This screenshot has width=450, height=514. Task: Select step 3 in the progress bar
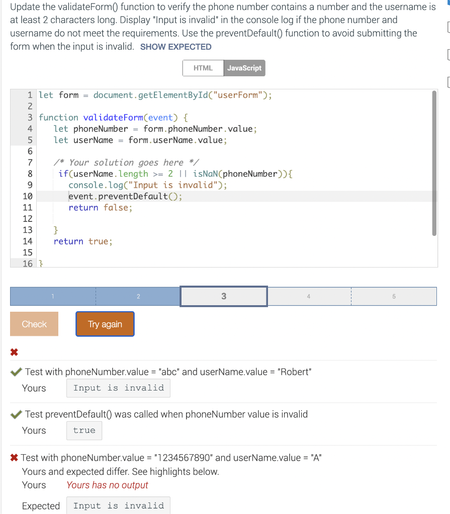(x=223, y=296)
